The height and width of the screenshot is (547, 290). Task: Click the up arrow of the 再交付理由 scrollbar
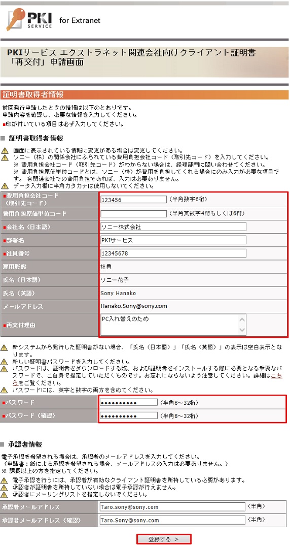242,319
